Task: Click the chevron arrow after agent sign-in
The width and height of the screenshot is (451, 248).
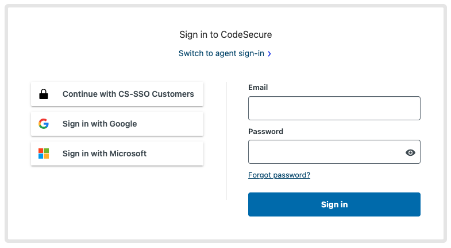Action: click(x=269, y=54)
